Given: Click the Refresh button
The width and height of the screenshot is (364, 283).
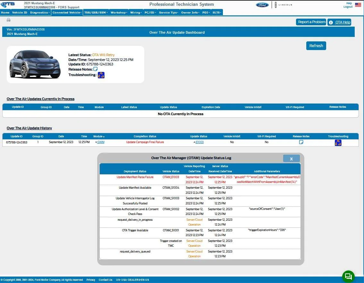Looking at the screenshot, I should [316, 46].
